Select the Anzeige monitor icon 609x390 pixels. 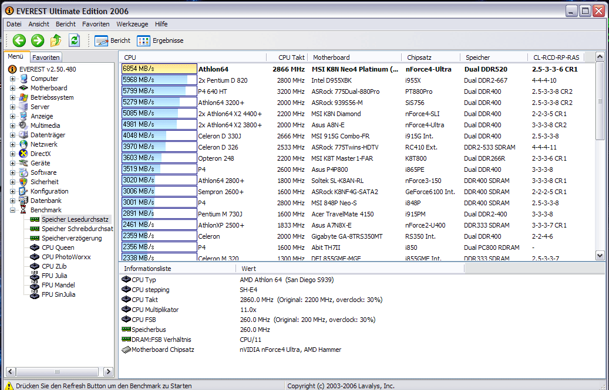[x=23, y=116]
